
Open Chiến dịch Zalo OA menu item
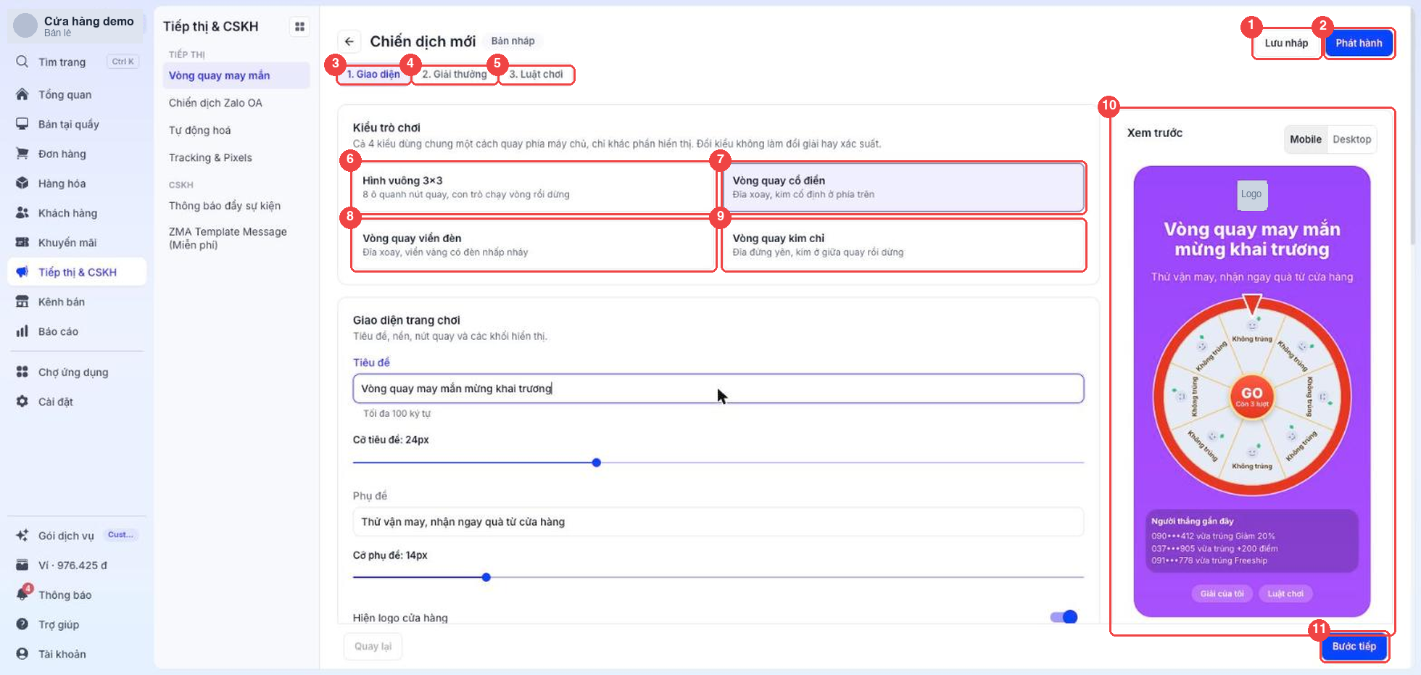(x=236, y=103)
